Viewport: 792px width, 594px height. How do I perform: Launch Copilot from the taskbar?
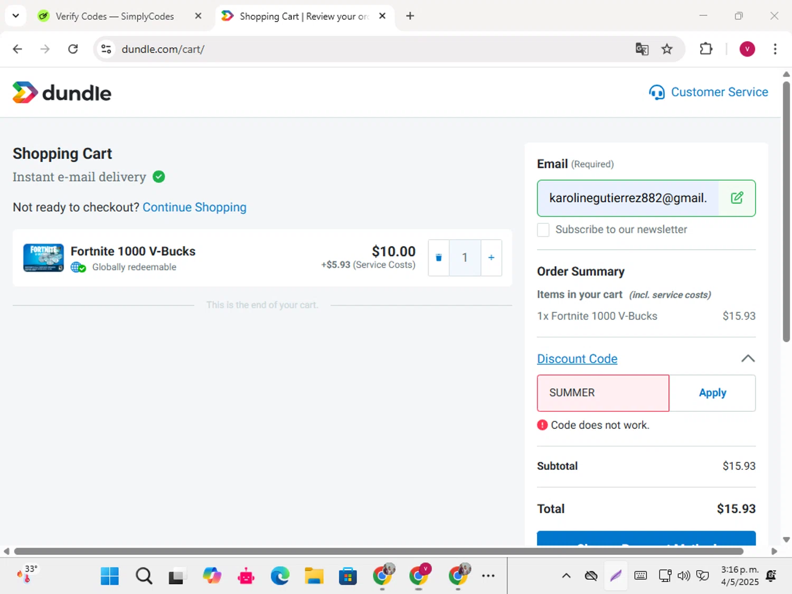tap(212, 576)
